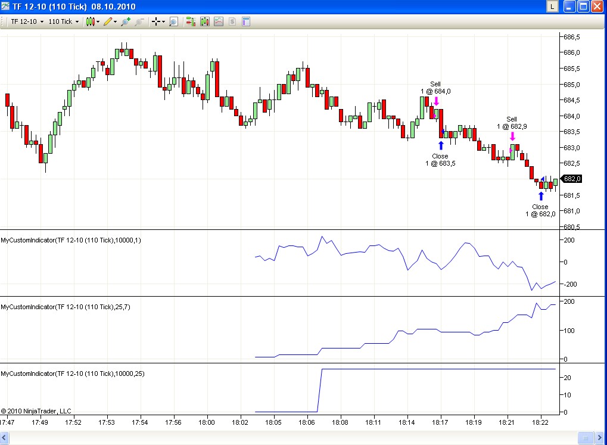This screenshot has height=445, width=607.
Task: Select the crosshair cursor tool
Action: tap(157, 21)
